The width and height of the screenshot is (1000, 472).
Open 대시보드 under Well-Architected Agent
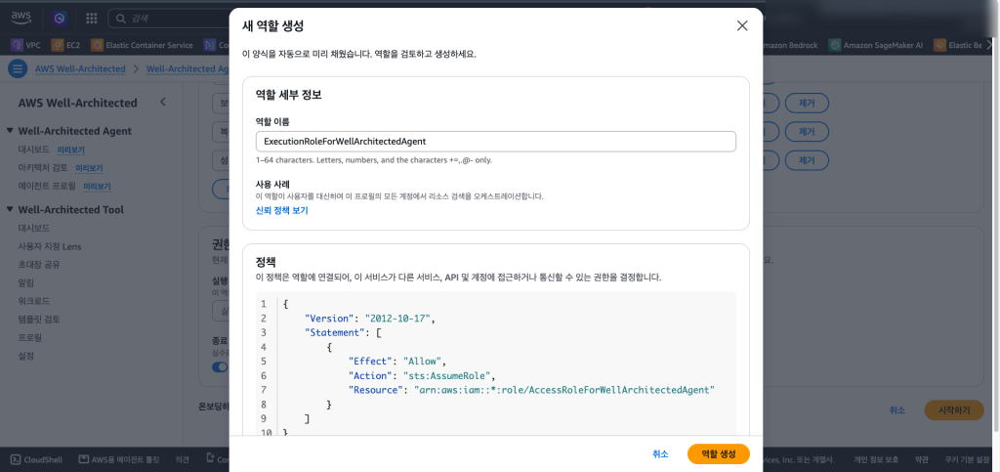[x=34, y=150]
